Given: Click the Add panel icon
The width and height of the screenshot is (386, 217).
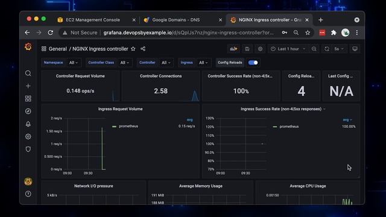Looking at the screenshot, I should [233, 49].
